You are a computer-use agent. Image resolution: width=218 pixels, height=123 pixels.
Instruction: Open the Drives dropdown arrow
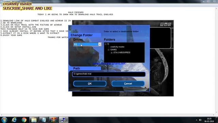coord(99,44)
